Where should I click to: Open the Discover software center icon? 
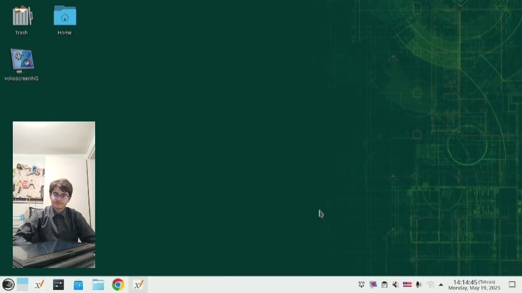click(78, 285)
